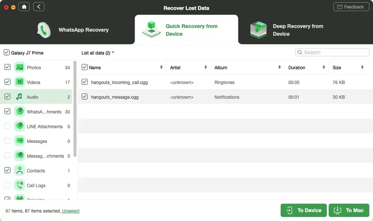The height and width of the screenshot is (221, 373).
Task: Toggle the Galaxy J7 Prime device checkbox
Action: point(7,53)
